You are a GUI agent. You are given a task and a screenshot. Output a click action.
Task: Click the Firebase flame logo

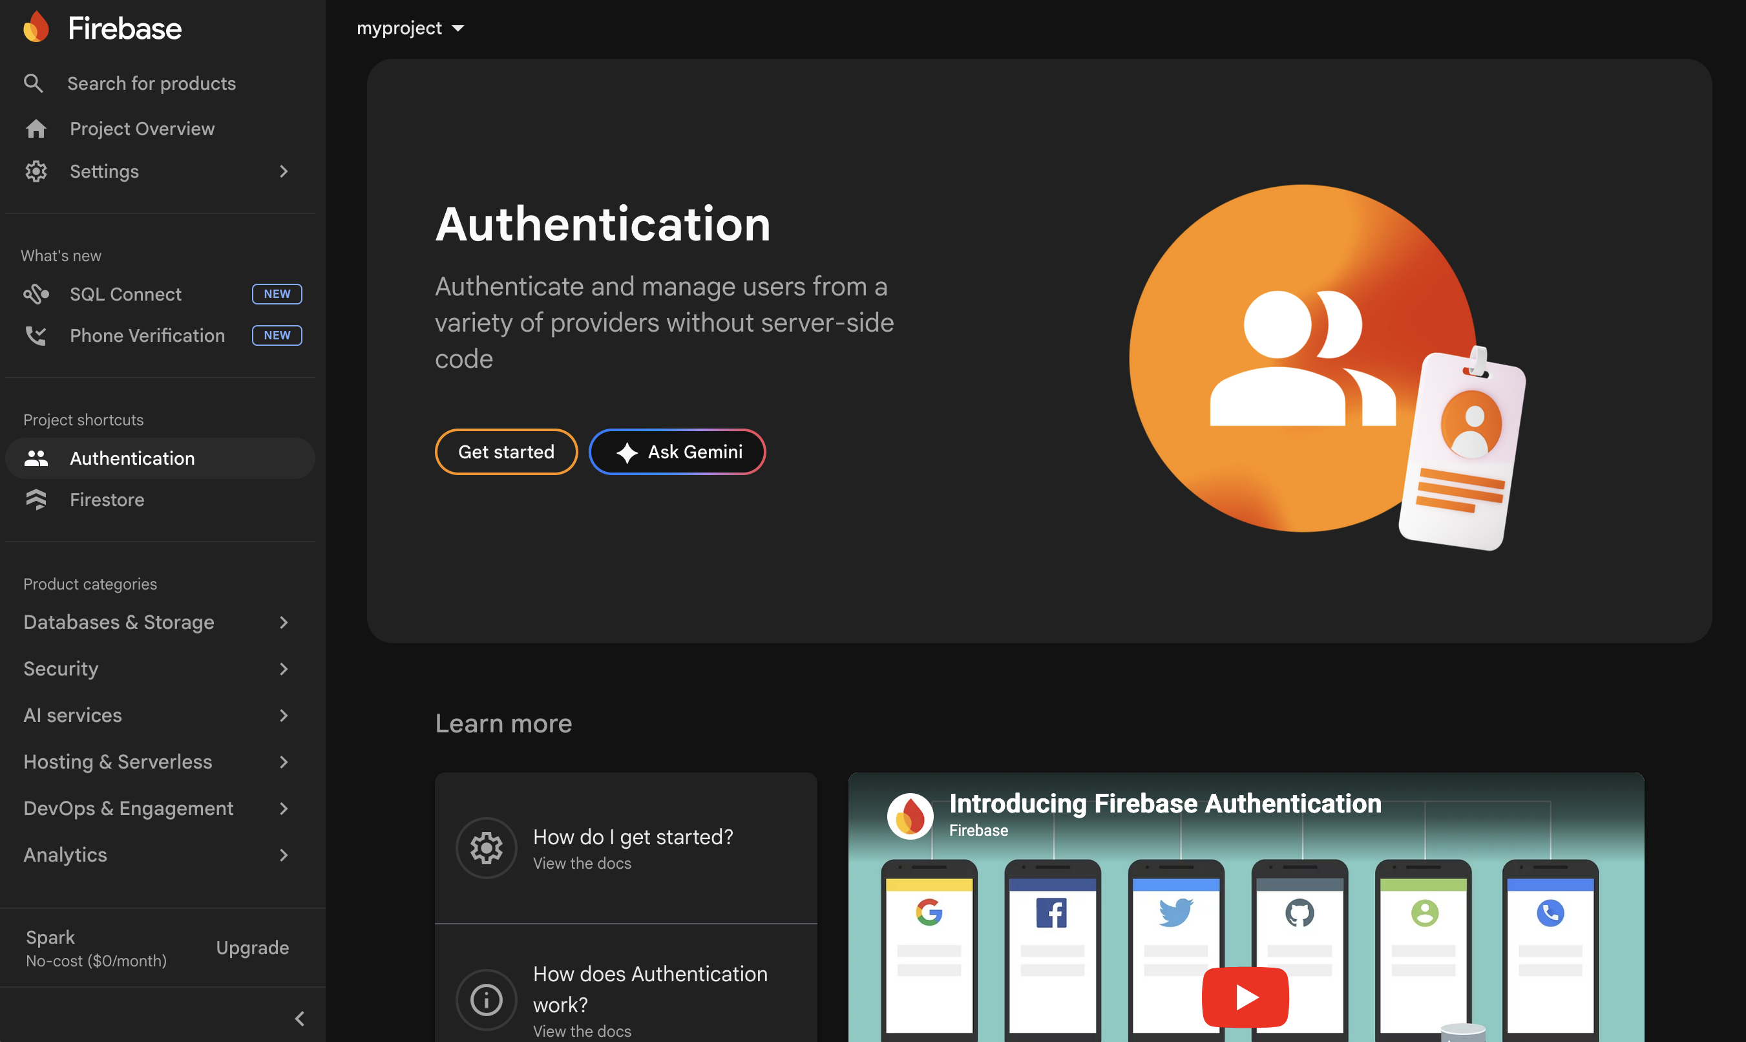[36, 28]
